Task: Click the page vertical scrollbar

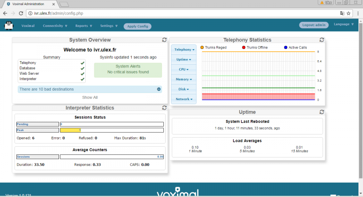Action: click(x=361, y=101)
